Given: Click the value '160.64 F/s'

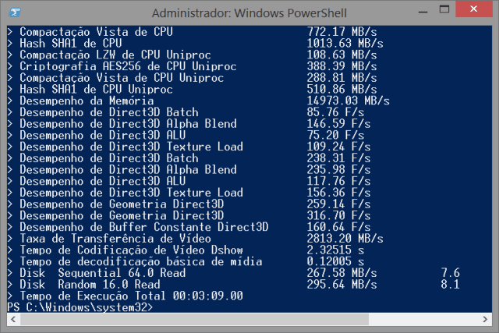Looking at the screenshot, I should click(338, 227).
